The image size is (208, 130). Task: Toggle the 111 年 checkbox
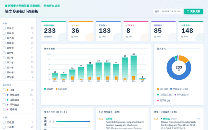coord(4,58)
